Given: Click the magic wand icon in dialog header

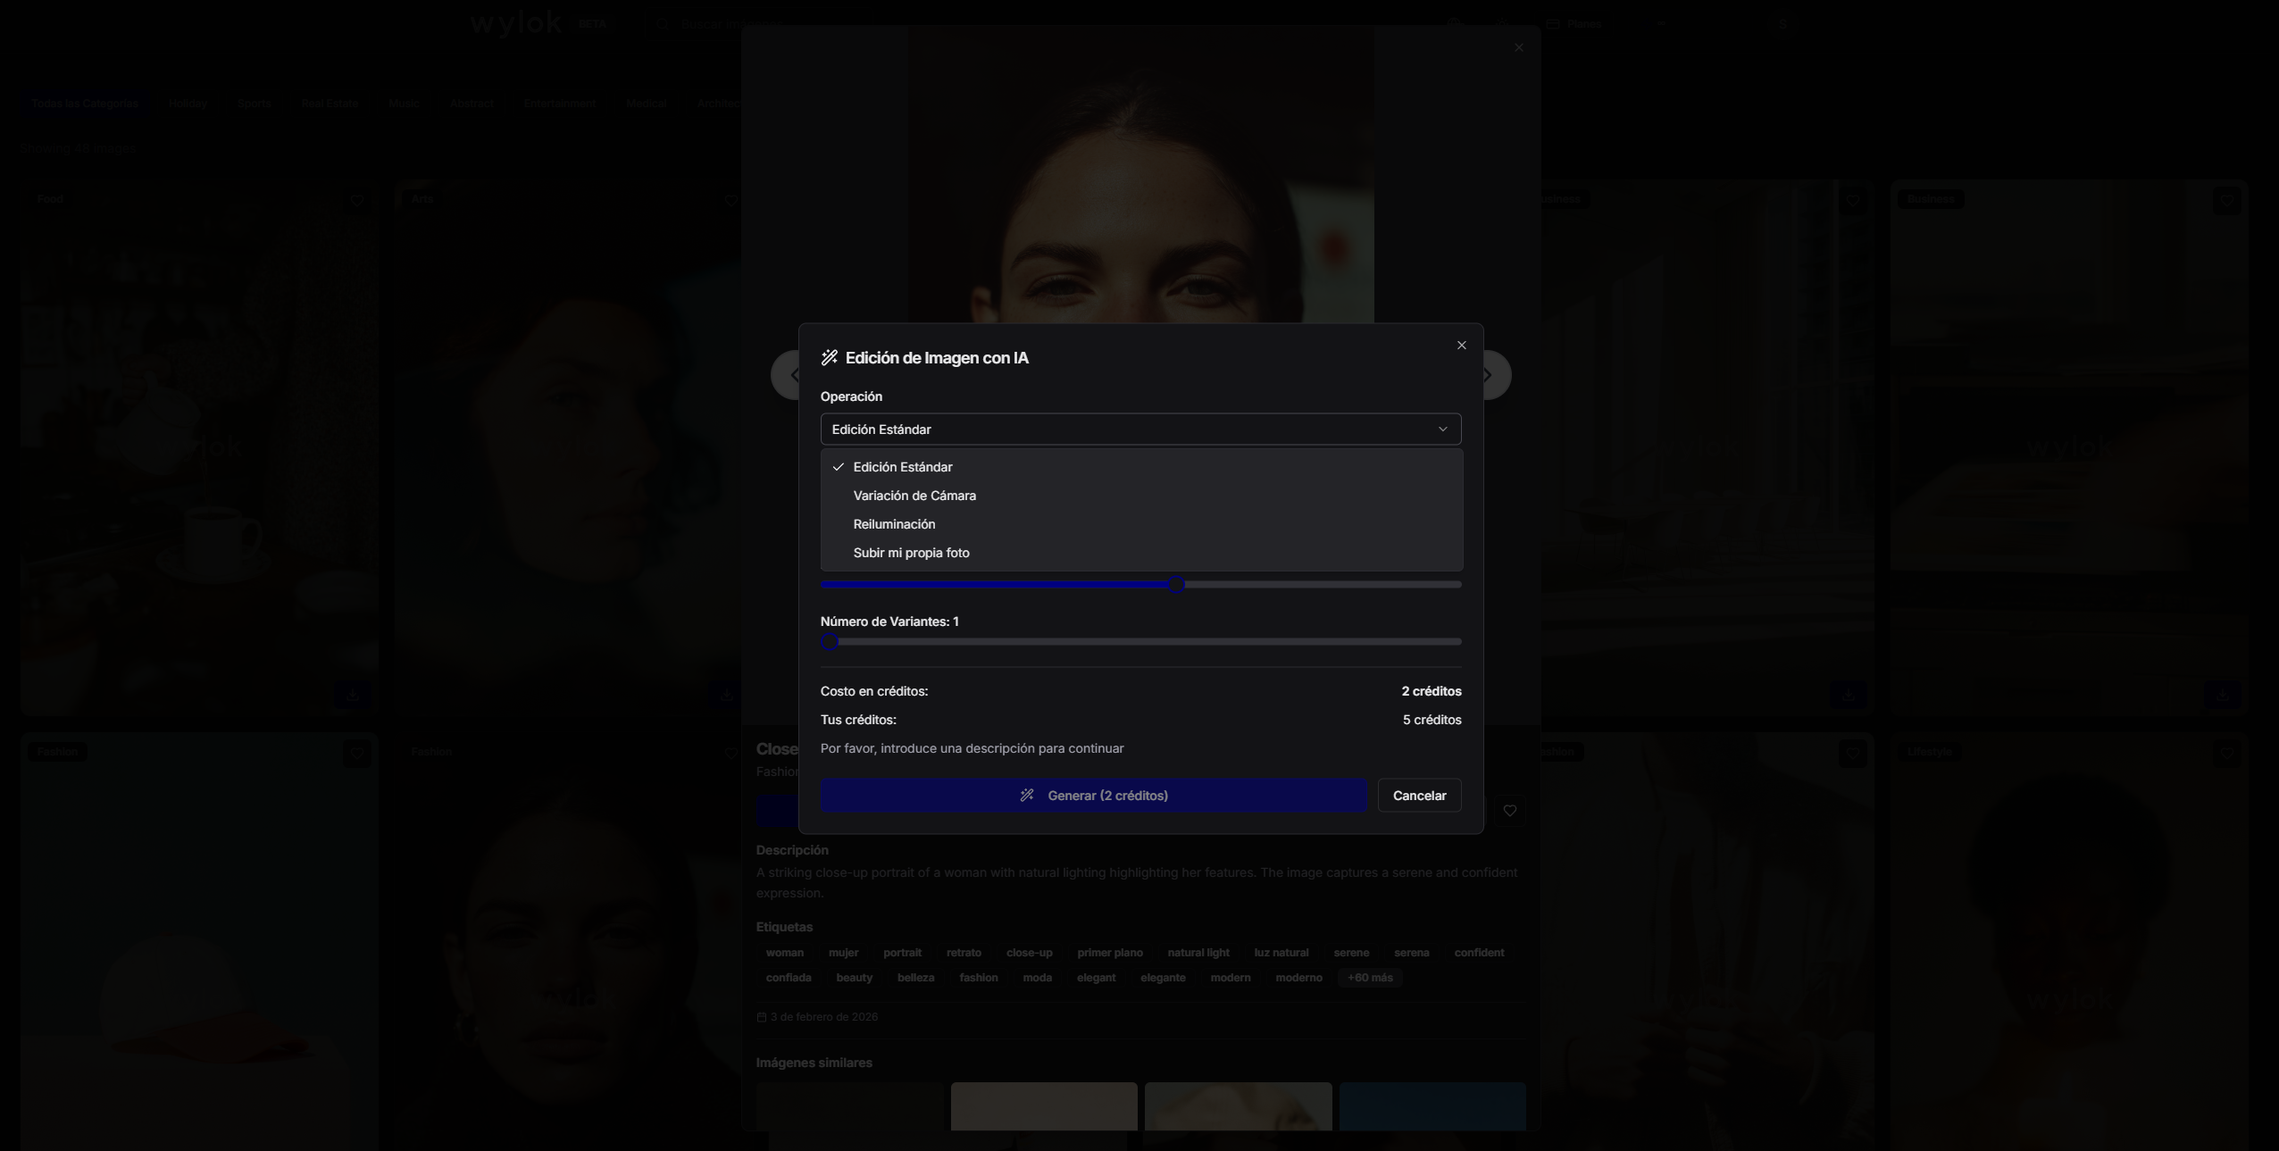Looking at the screenshot, I should coord(829,357).
